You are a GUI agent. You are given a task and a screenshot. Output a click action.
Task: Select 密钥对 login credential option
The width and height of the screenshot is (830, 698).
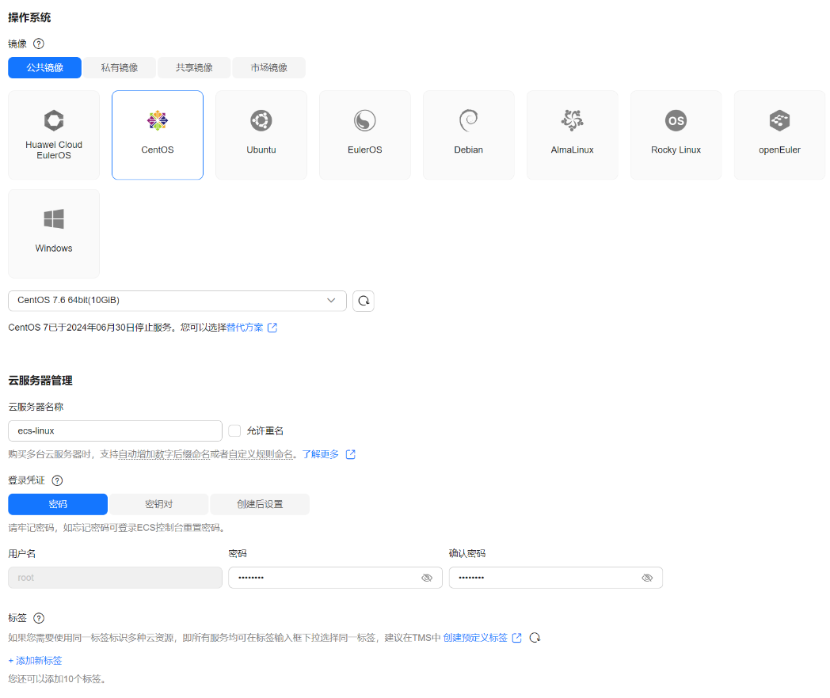[x=159, y=504]
